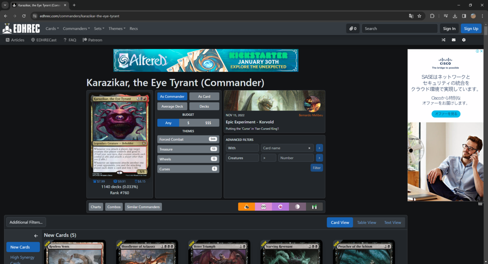Open Additional Filters options
488x264 pixels.
click(26, 222)
